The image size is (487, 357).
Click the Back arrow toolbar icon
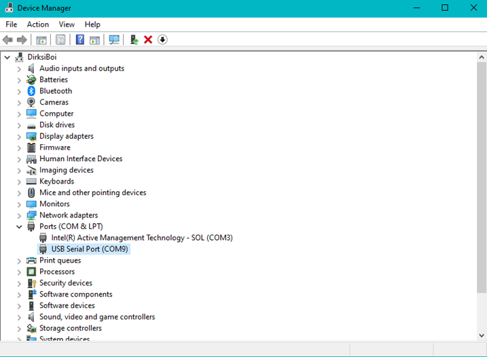tap(7, 40)
